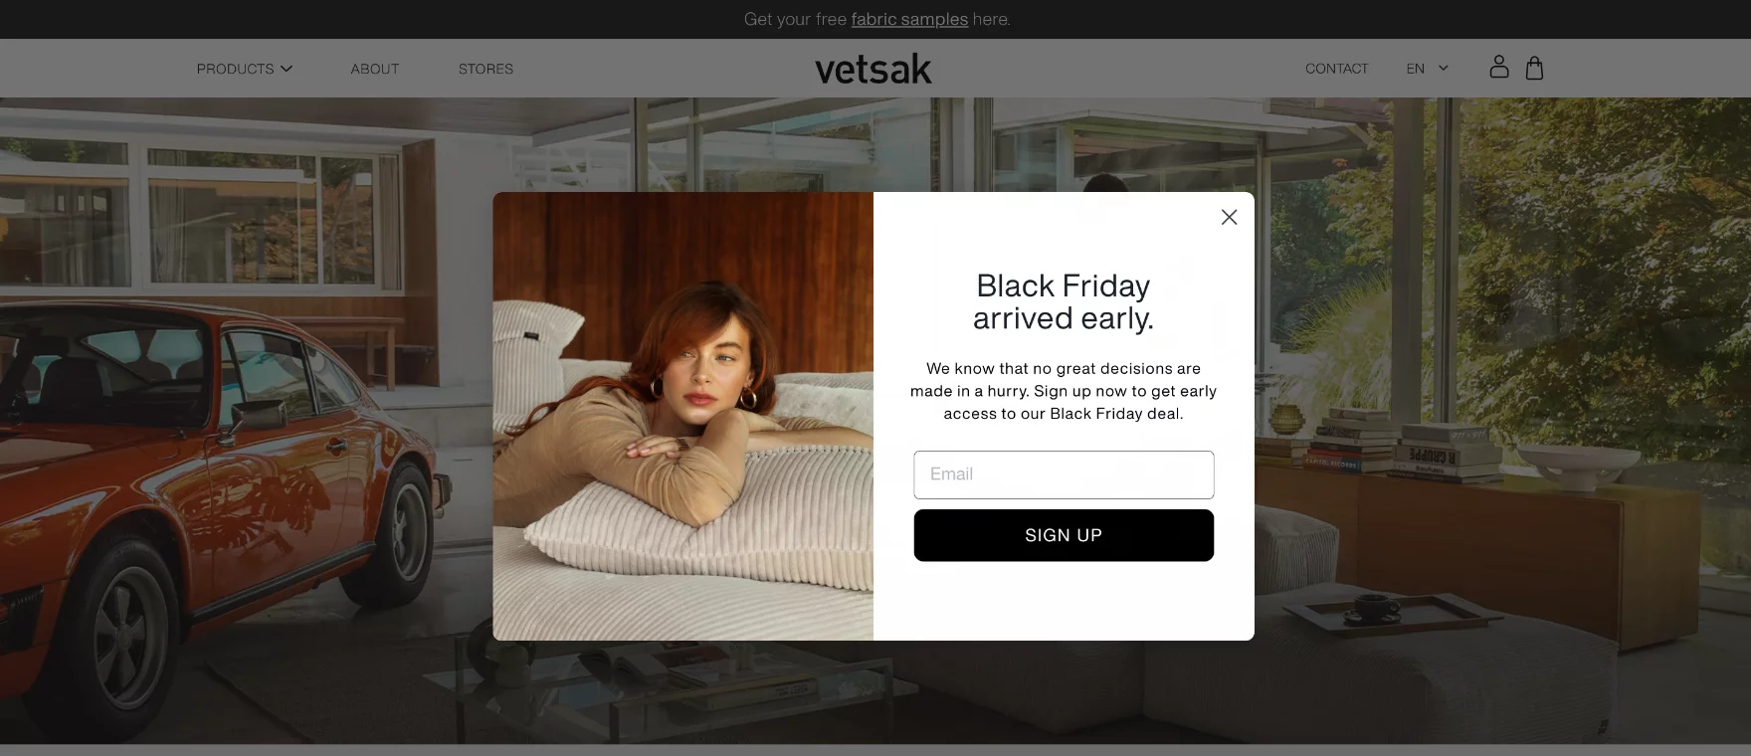1751x756 pixels.
Task: Focus the Email input field
Action: tap(1064, 474)
